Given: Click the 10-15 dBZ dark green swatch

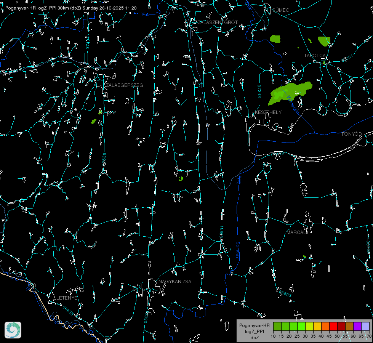Looking at the screenshot, I should [277, 326].
